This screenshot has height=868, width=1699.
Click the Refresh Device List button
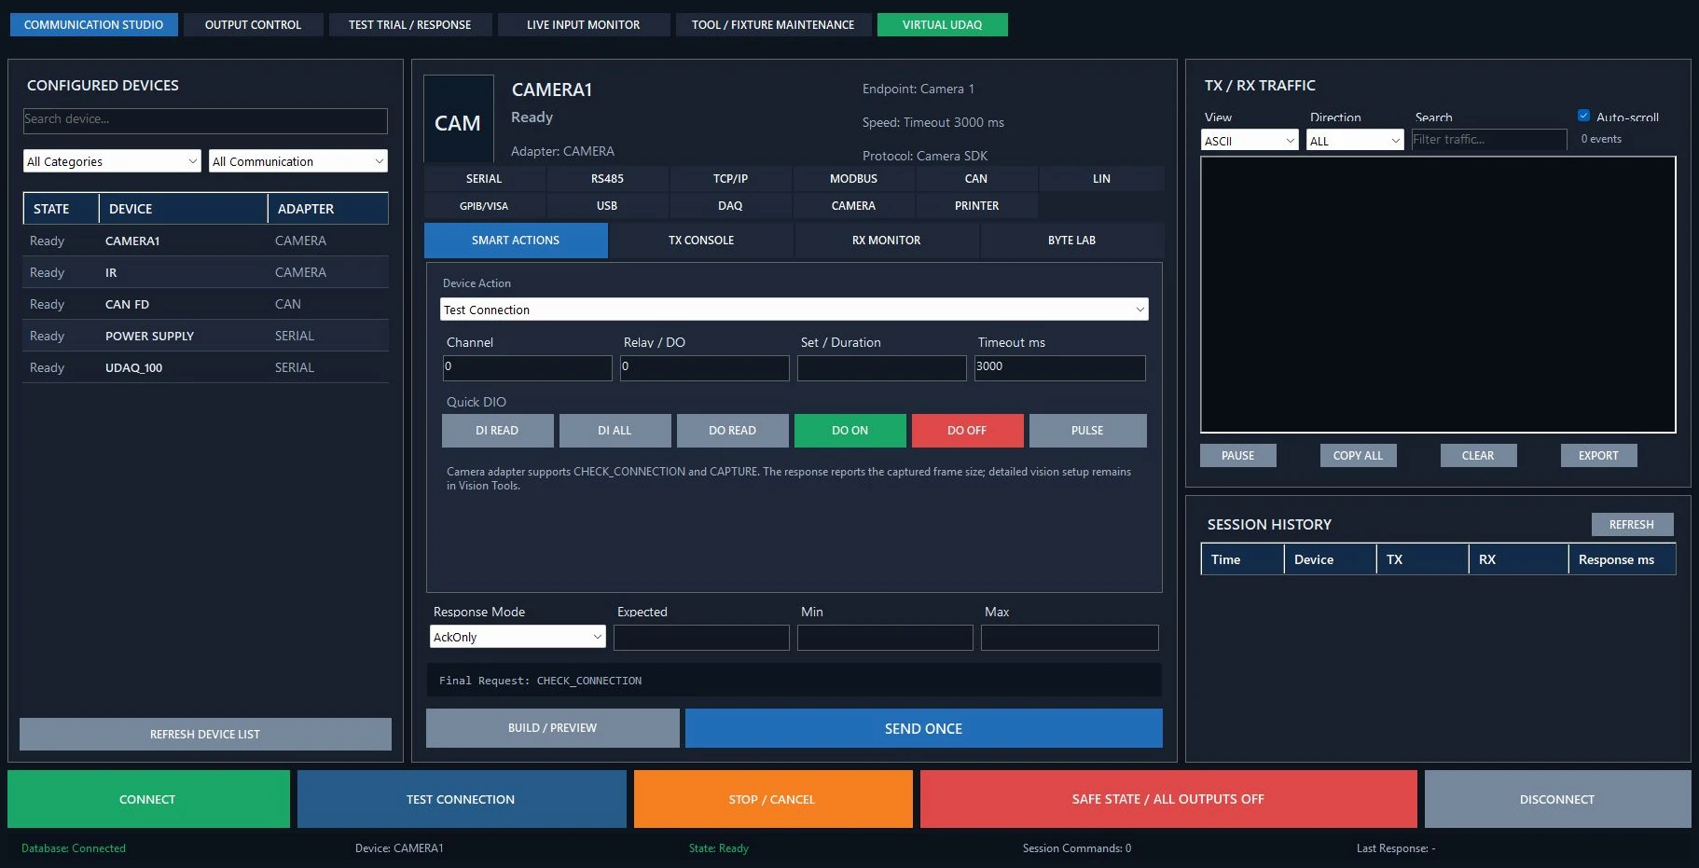point(205,734)
